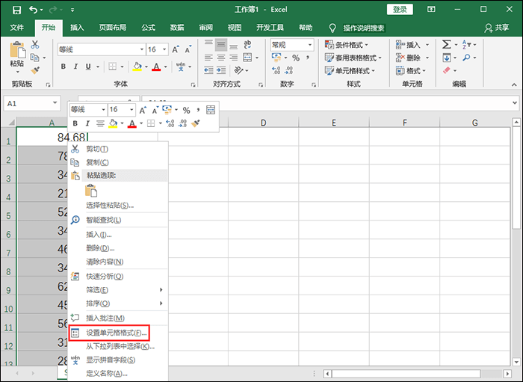Toggle ribbon middle vertical alignment
523x382 pixels.
coord(221,45)
